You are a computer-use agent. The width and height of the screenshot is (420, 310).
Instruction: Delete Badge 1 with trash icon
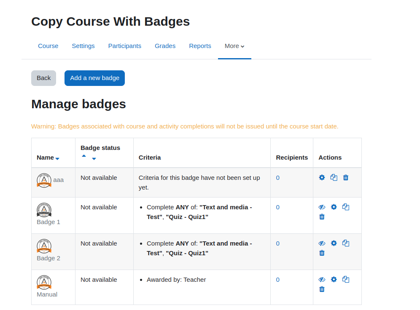click(322, 216)
